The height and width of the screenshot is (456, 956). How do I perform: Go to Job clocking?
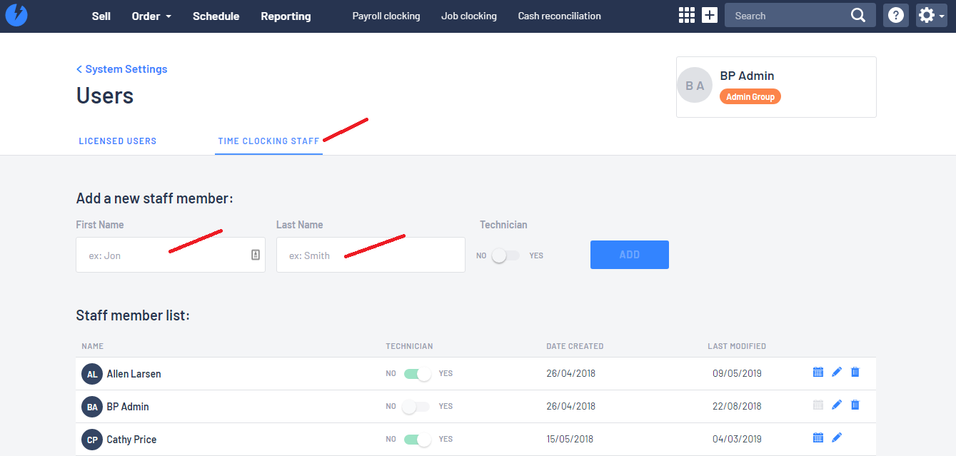[x=469, y=16]
